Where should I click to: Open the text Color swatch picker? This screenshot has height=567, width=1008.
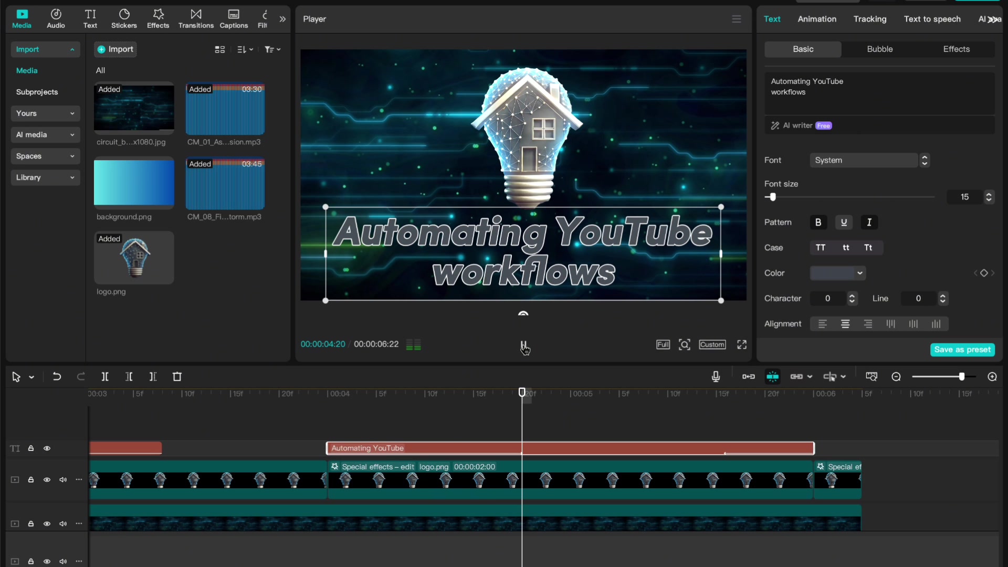[x=838, y=273]
